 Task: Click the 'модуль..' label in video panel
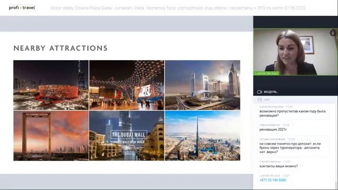coord(271,92)
